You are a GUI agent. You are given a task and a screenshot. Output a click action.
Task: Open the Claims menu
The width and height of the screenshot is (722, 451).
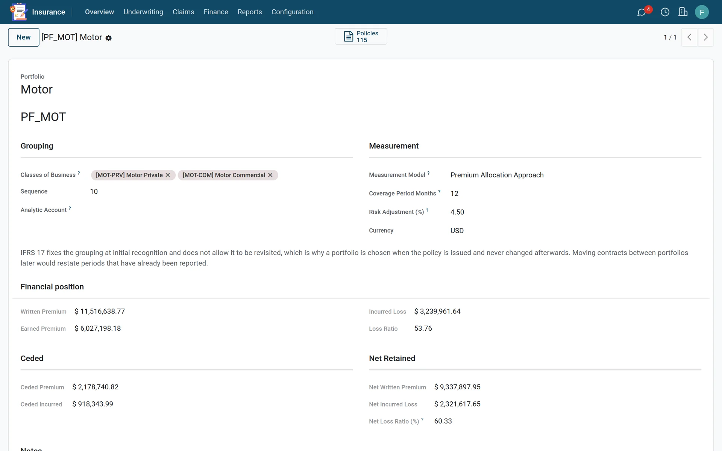point(183,12)
